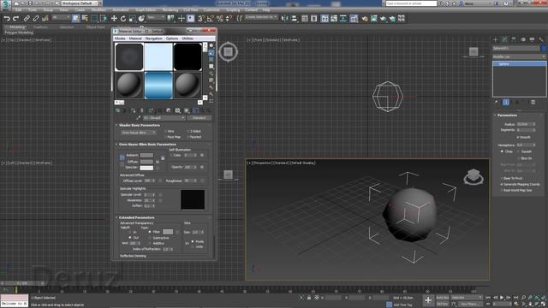Collapse the Extended Parameters rollout
548x308 pixels.
point(116,217)
